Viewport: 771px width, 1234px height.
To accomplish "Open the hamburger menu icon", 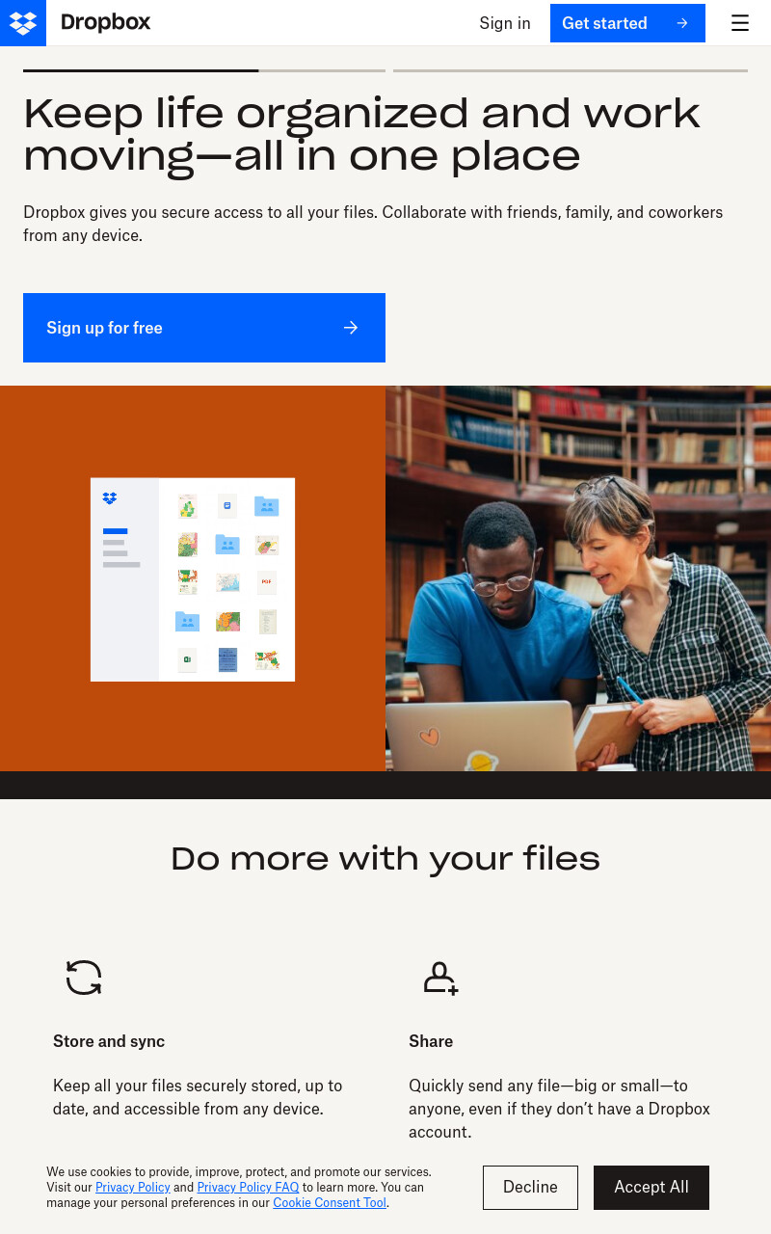I will tap(740, 23).
